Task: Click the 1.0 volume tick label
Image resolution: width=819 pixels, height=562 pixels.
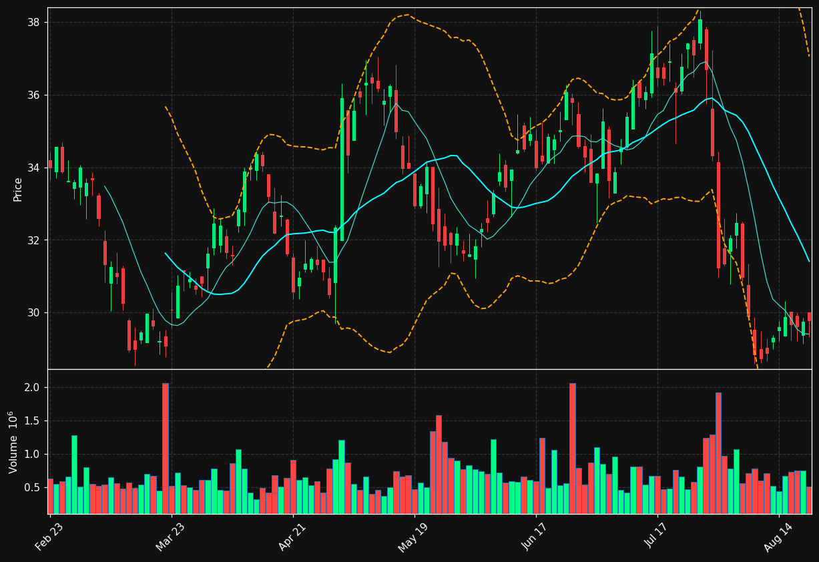Action: tap(33, 455)
